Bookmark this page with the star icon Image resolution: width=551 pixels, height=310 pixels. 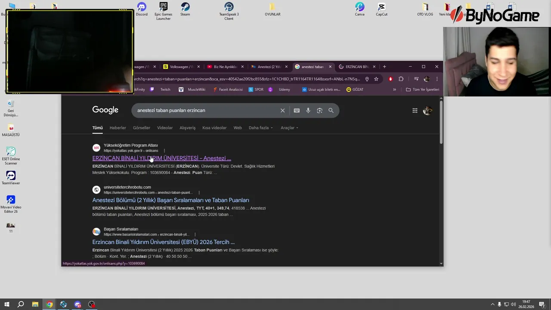376,79
